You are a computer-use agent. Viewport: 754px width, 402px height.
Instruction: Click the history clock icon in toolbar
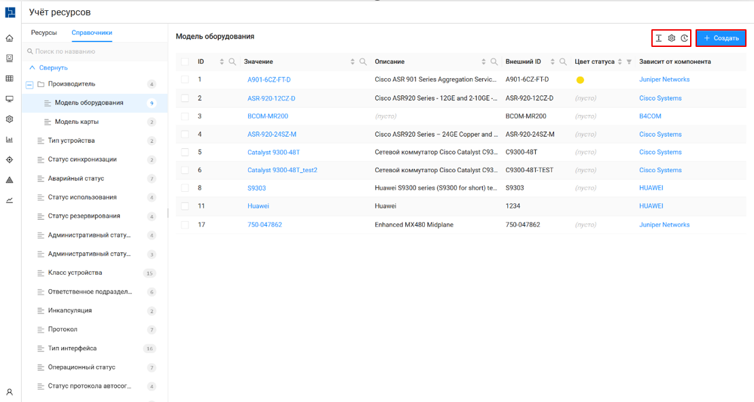click(684, 39)
